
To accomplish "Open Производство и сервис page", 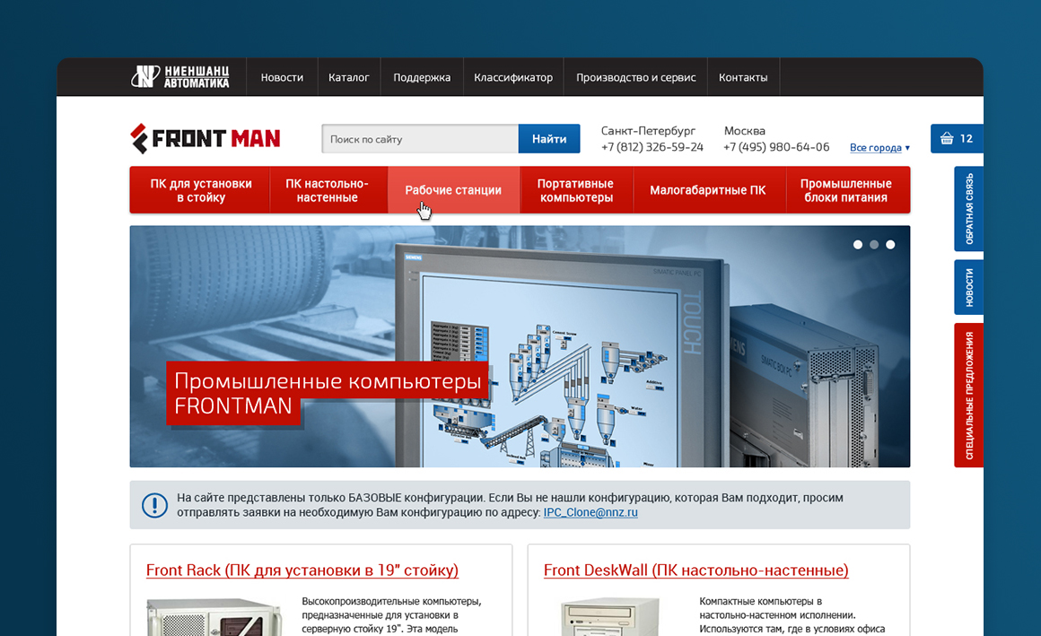I will point(636,77).
